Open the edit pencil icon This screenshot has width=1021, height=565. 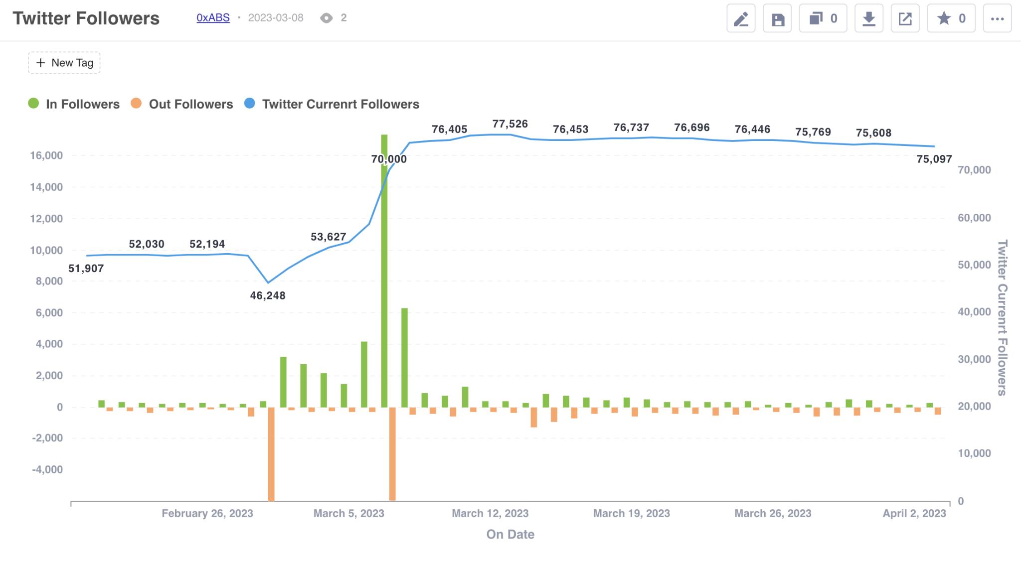point(741,19)
